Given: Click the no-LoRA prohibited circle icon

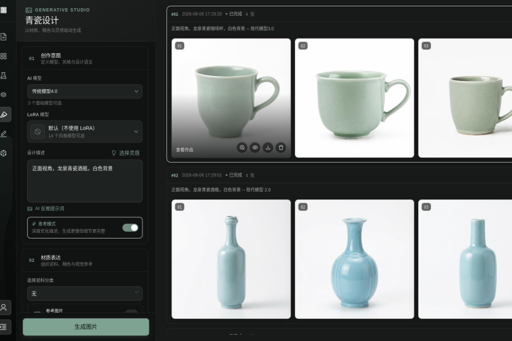Looking at the screenshot, I should (37, 132).
